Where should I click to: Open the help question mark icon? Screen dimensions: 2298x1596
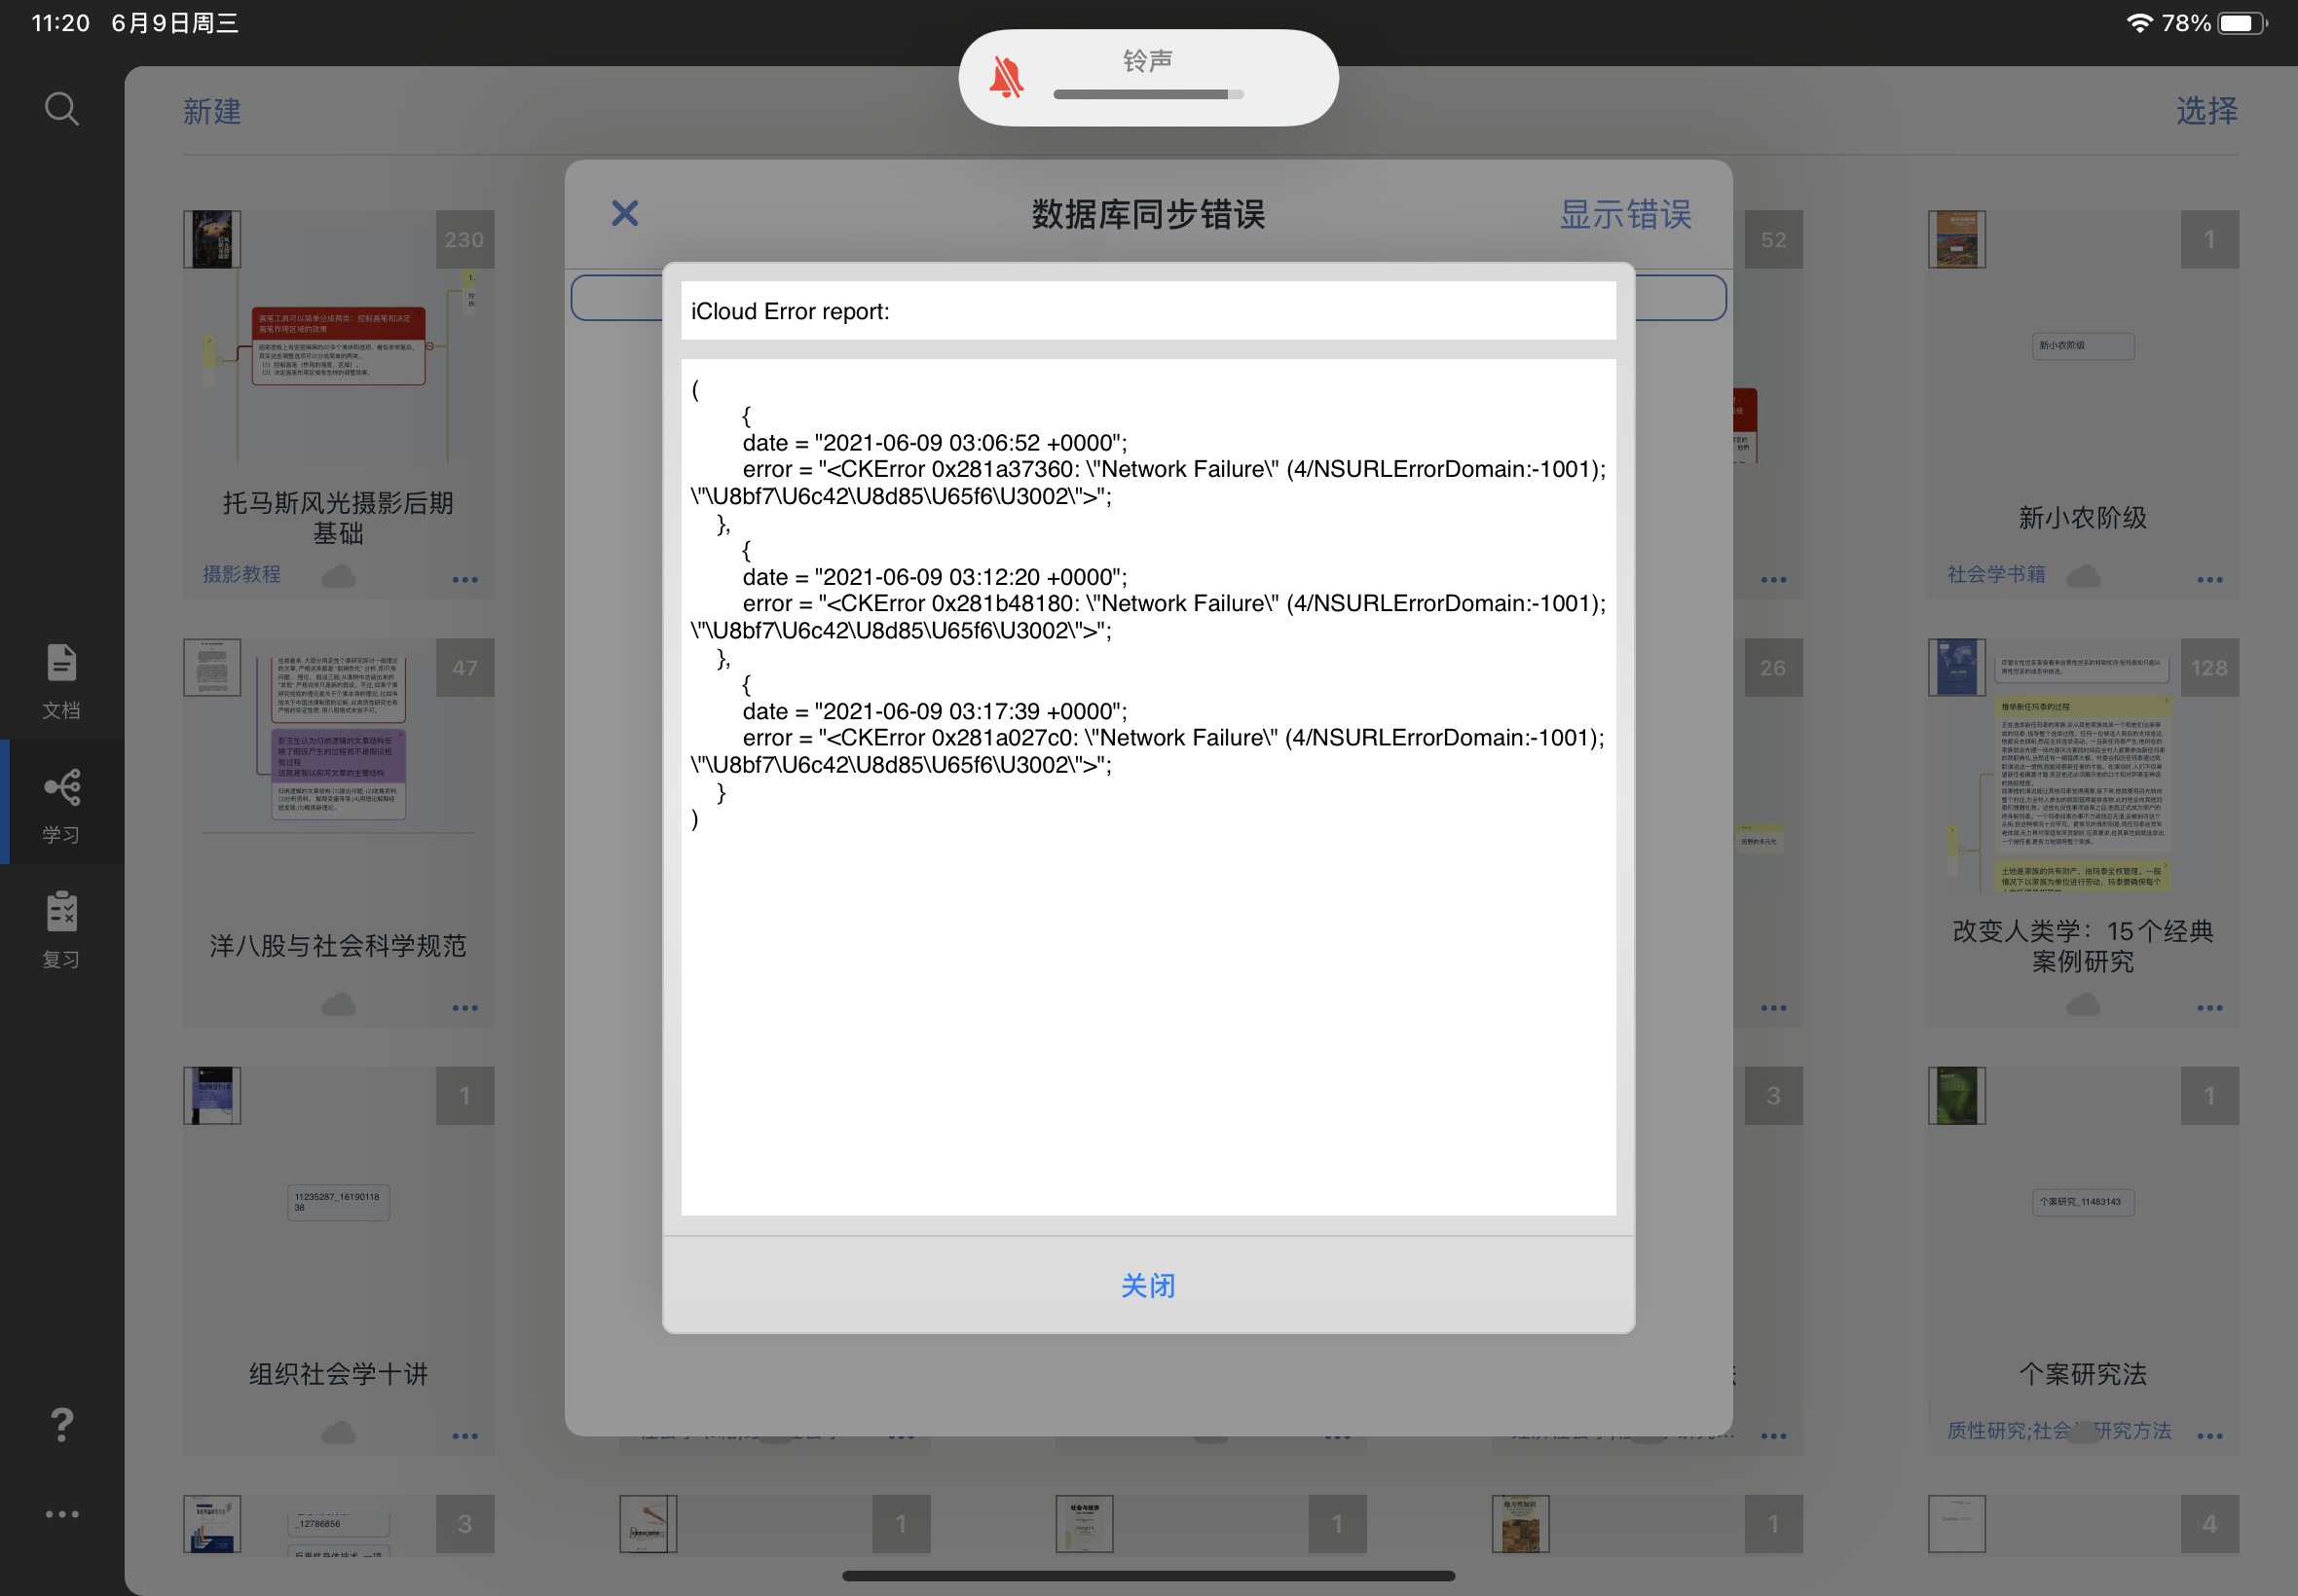pos(61,1424)
